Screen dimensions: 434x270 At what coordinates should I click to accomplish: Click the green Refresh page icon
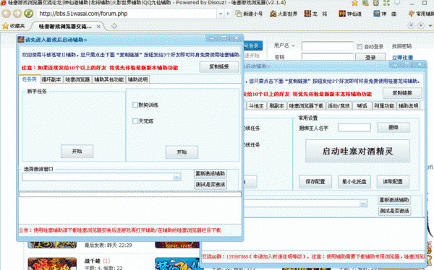[28, 13]
